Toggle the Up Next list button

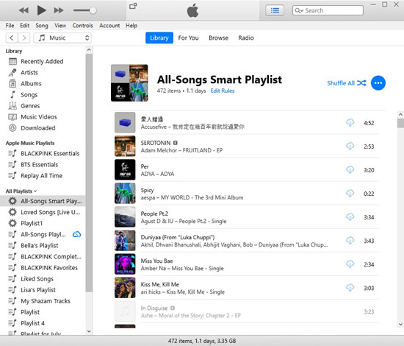point(275,10)
